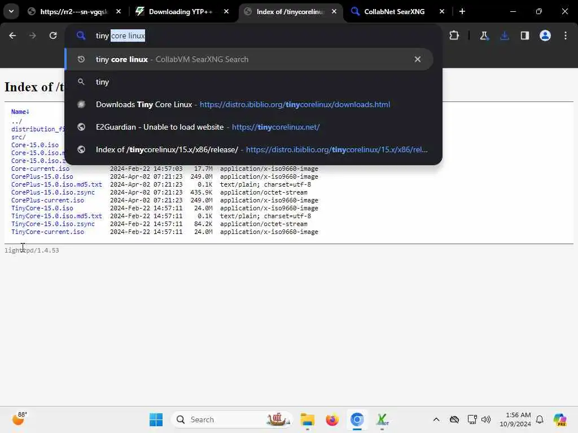The image size is (578, 433).
Task: Close the https://rr2---sn tab
Action: click(119, 11)
